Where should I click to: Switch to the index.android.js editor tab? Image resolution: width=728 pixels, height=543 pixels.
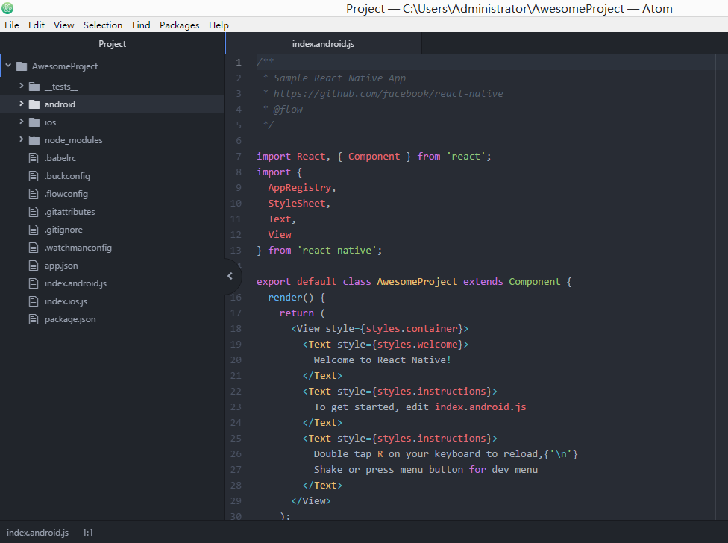[x=323, y=43]
